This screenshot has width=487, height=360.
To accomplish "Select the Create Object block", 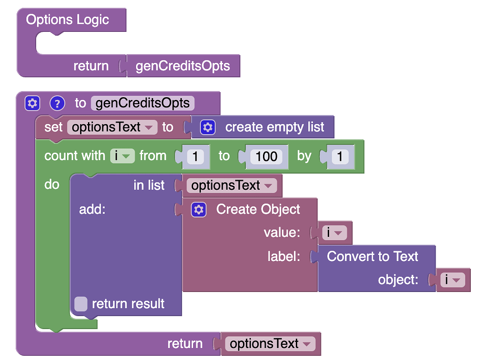I will [x=258, y=209].
